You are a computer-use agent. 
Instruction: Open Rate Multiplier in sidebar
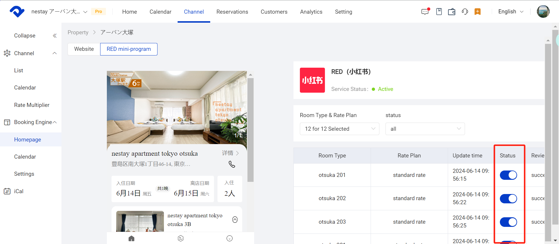32,105
